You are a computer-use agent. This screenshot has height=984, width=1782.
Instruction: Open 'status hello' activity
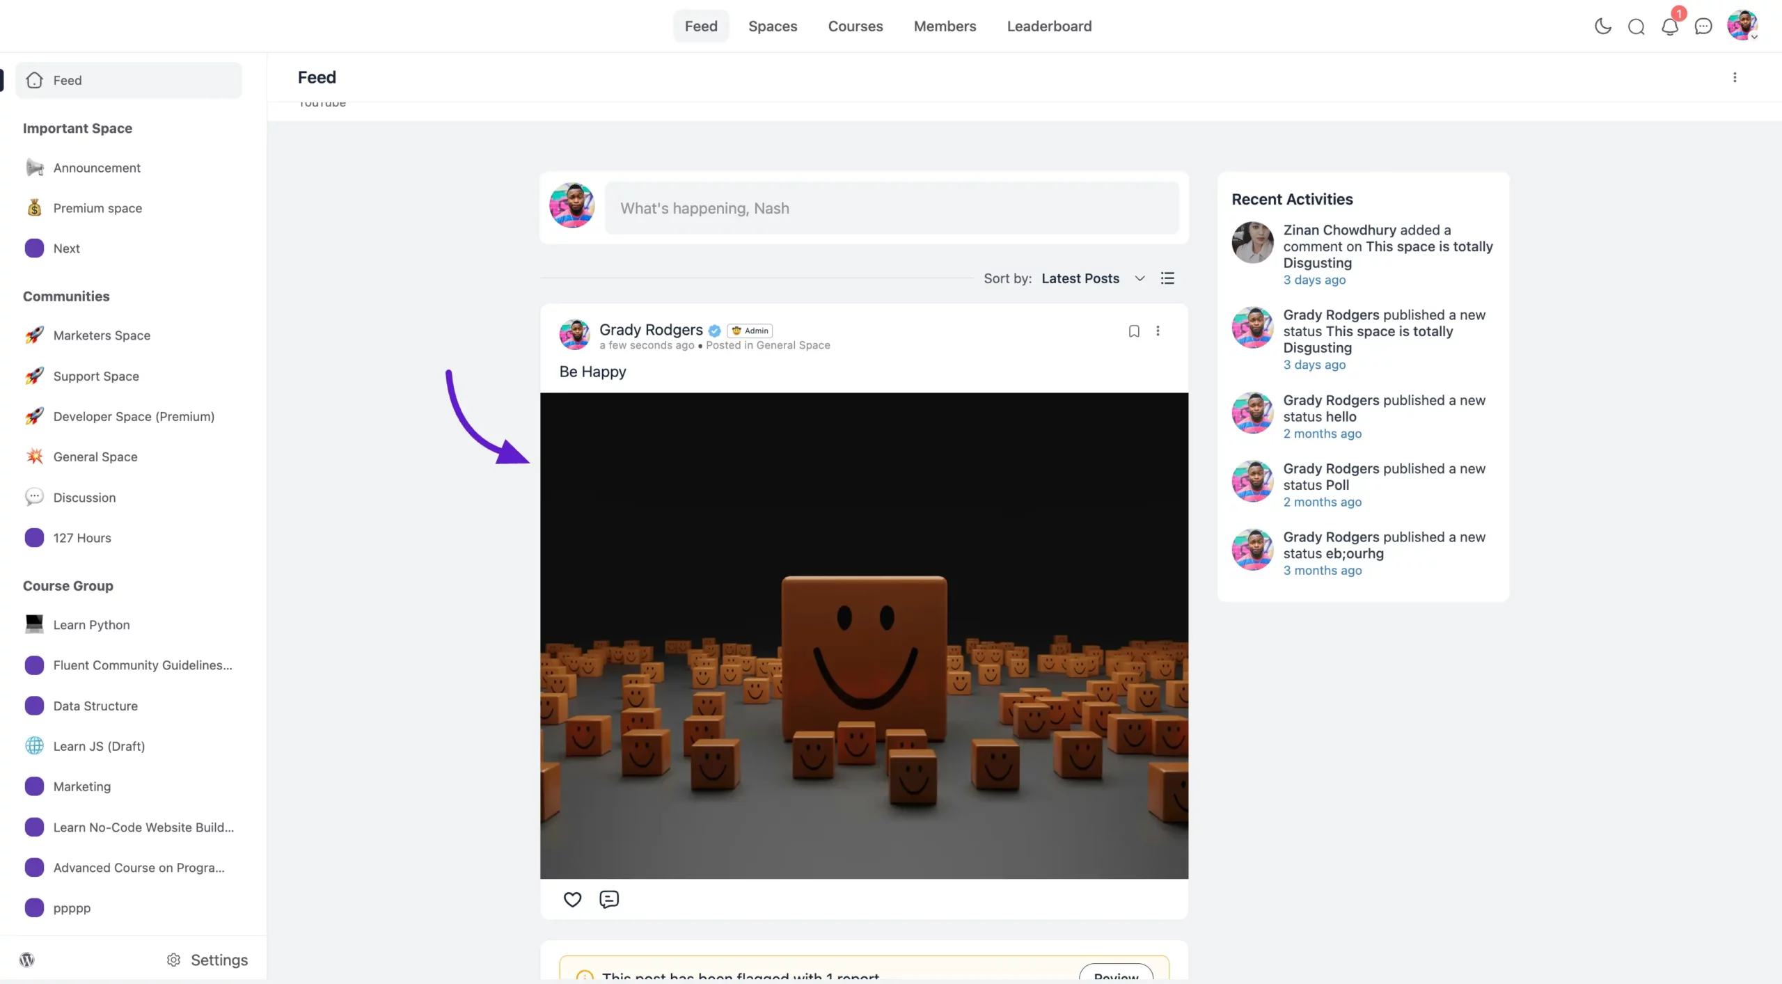pos(1384,408)
